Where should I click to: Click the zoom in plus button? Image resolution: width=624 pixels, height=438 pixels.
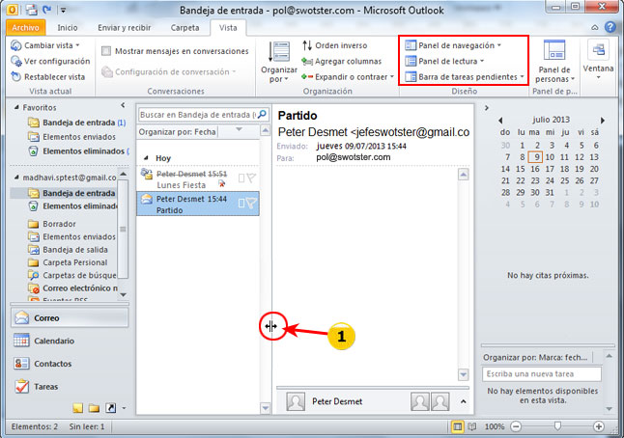[598, 426]
